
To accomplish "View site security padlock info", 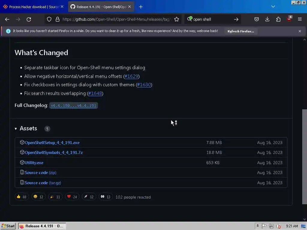I will (57, 19).
